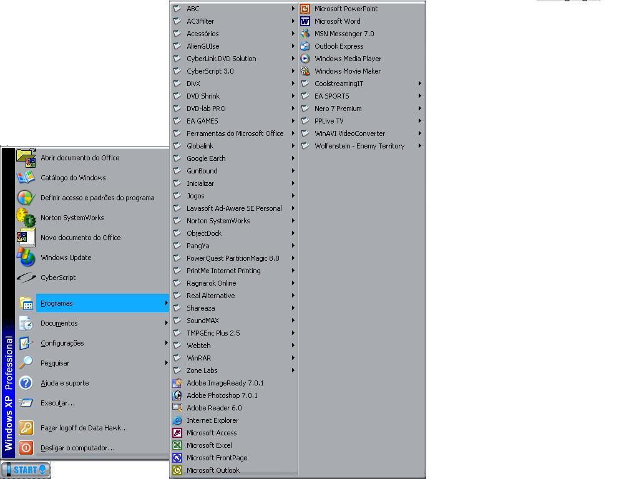639x479 pixels.
Task: Expand the Wolfenstein - Enemy Territory arrow
Action: pyautogui.click(x=420, y=146)
